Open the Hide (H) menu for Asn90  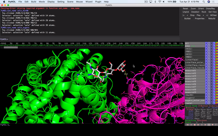tap(212, 95)
